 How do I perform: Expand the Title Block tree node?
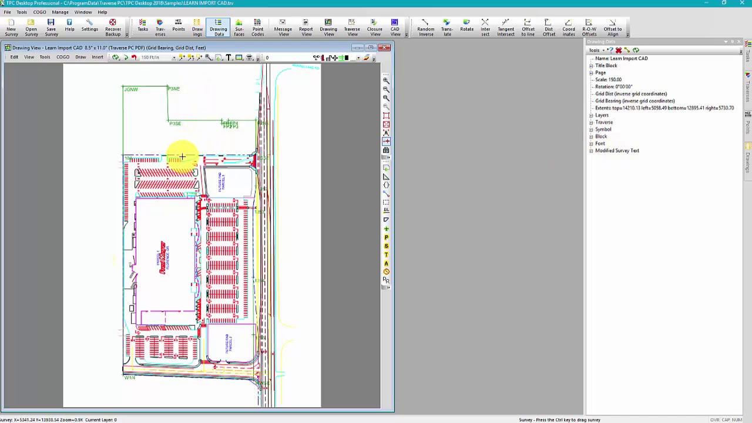(x=591, y=66)
